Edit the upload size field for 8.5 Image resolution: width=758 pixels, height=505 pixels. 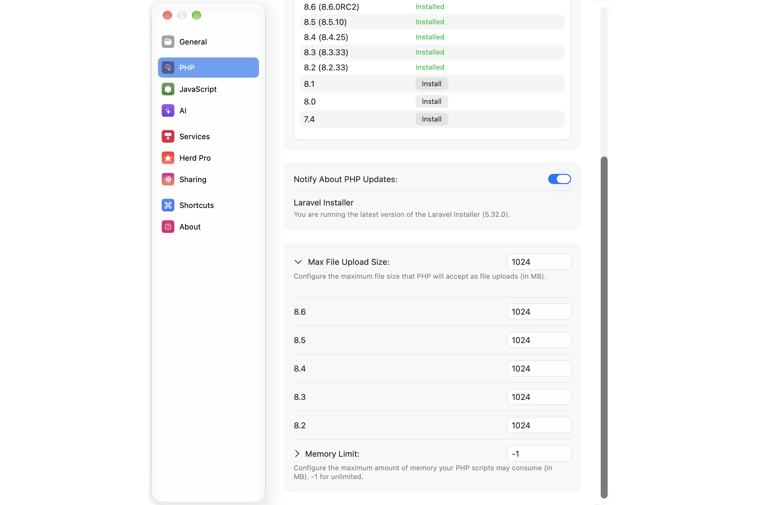[x=539, y=340]
